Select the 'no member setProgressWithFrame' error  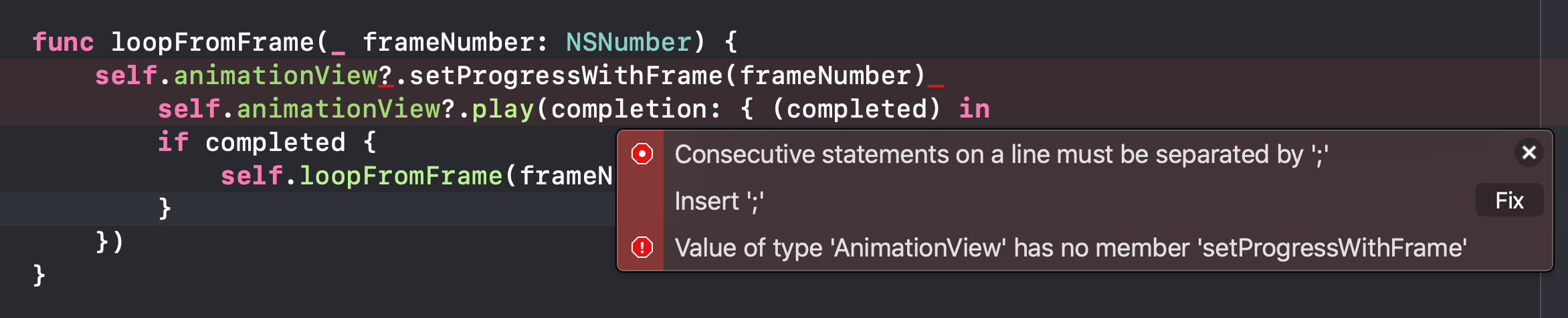click(1070, 248)
